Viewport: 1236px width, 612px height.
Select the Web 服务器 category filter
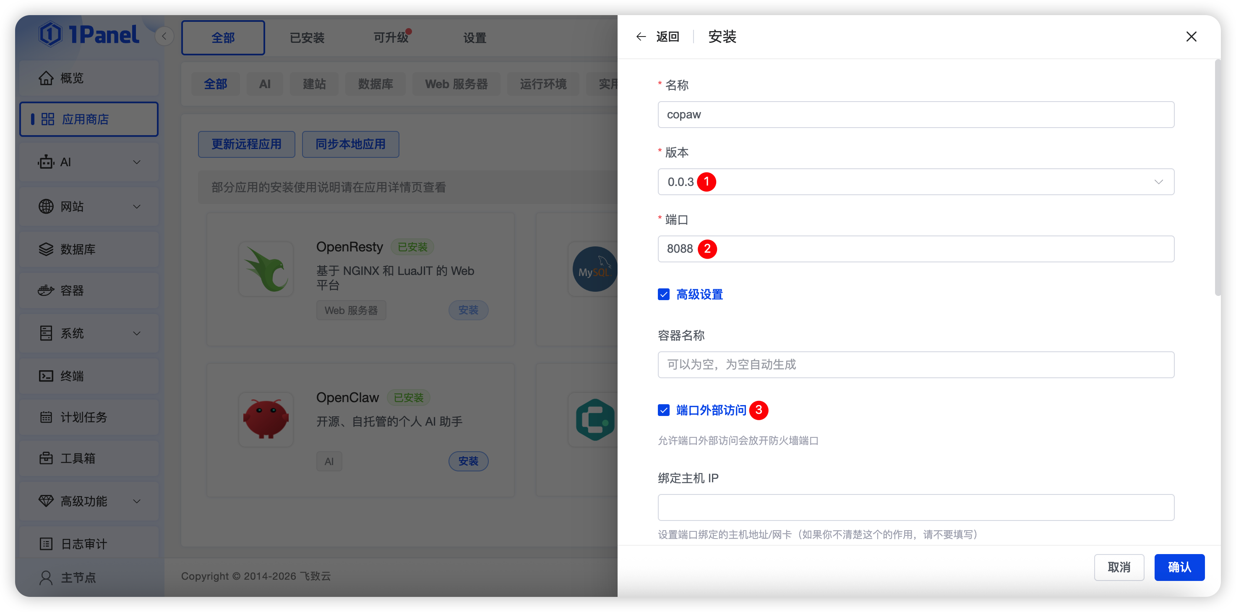pyautogui.click(x=456, y=84)
